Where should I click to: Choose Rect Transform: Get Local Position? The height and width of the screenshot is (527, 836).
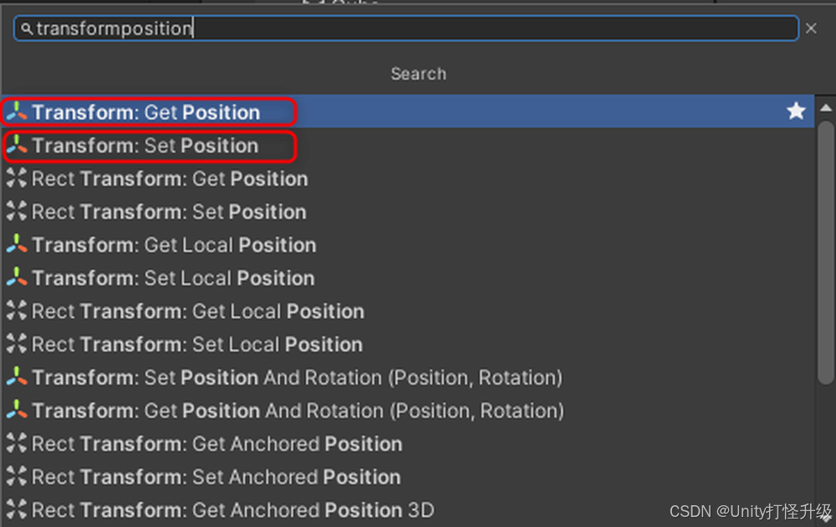click(x=407, y=311)
